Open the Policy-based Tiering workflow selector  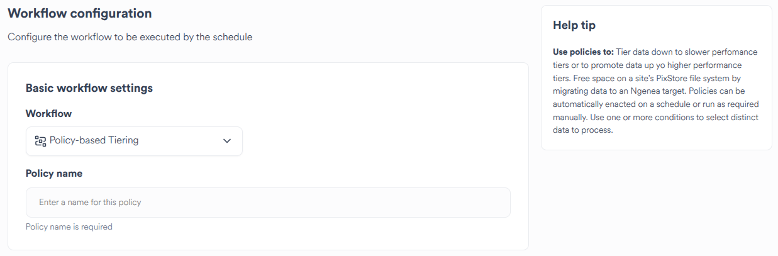click(x=133, y=141)
